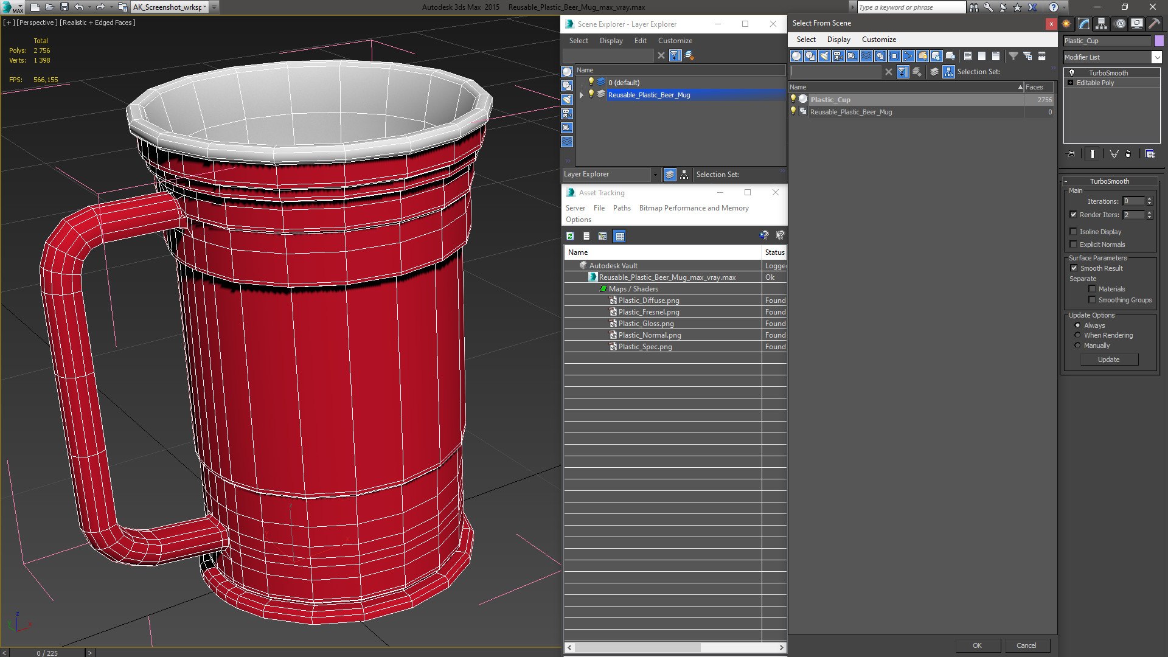Click Select None icon in Select From Scene
The image size is (1168, 657).
982,56
